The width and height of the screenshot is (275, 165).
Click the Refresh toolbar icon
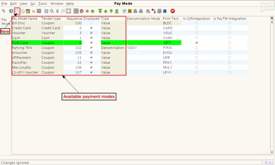point(46,11)
